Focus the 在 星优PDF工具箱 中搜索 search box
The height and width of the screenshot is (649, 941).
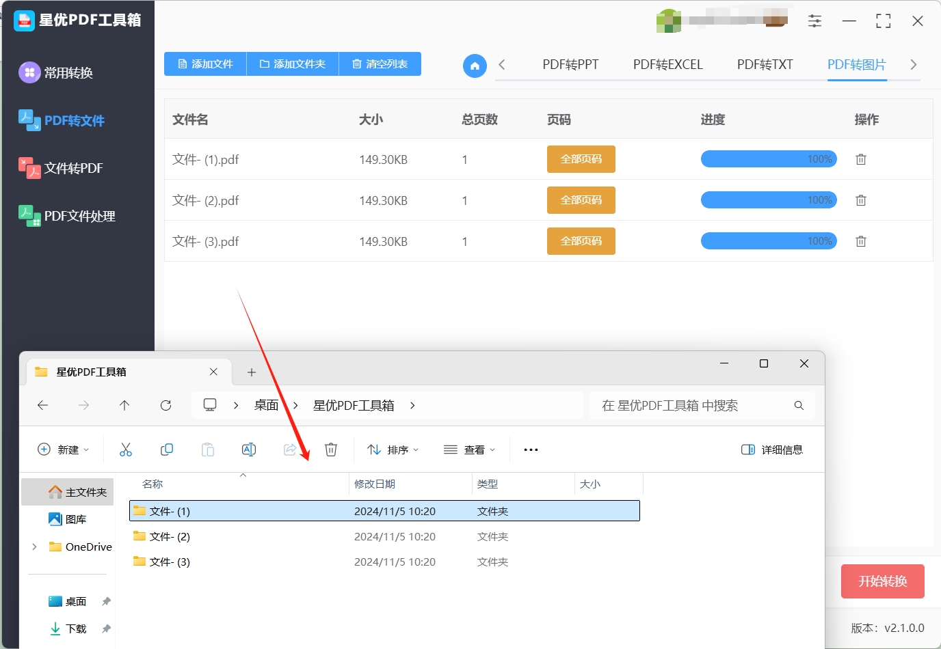click(x=702, y=405)
